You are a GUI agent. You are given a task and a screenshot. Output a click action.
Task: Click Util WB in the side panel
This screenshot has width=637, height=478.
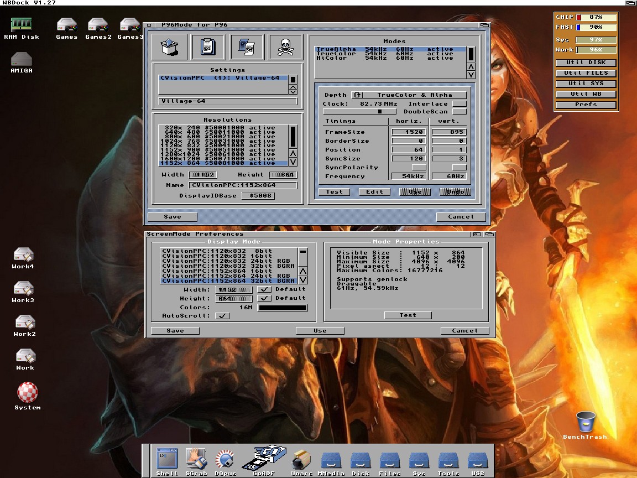(586, 94)
